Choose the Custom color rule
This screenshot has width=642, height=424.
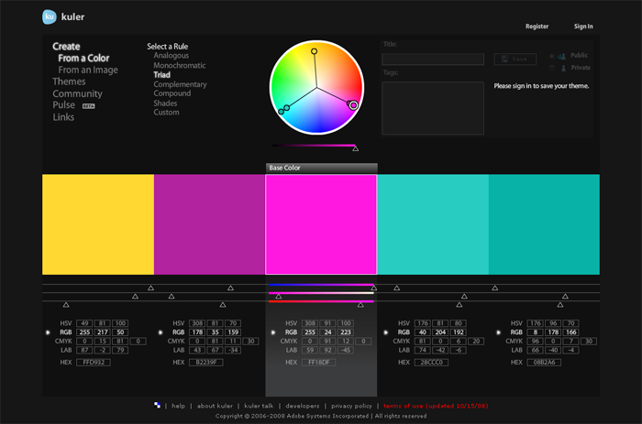(166, 112)
